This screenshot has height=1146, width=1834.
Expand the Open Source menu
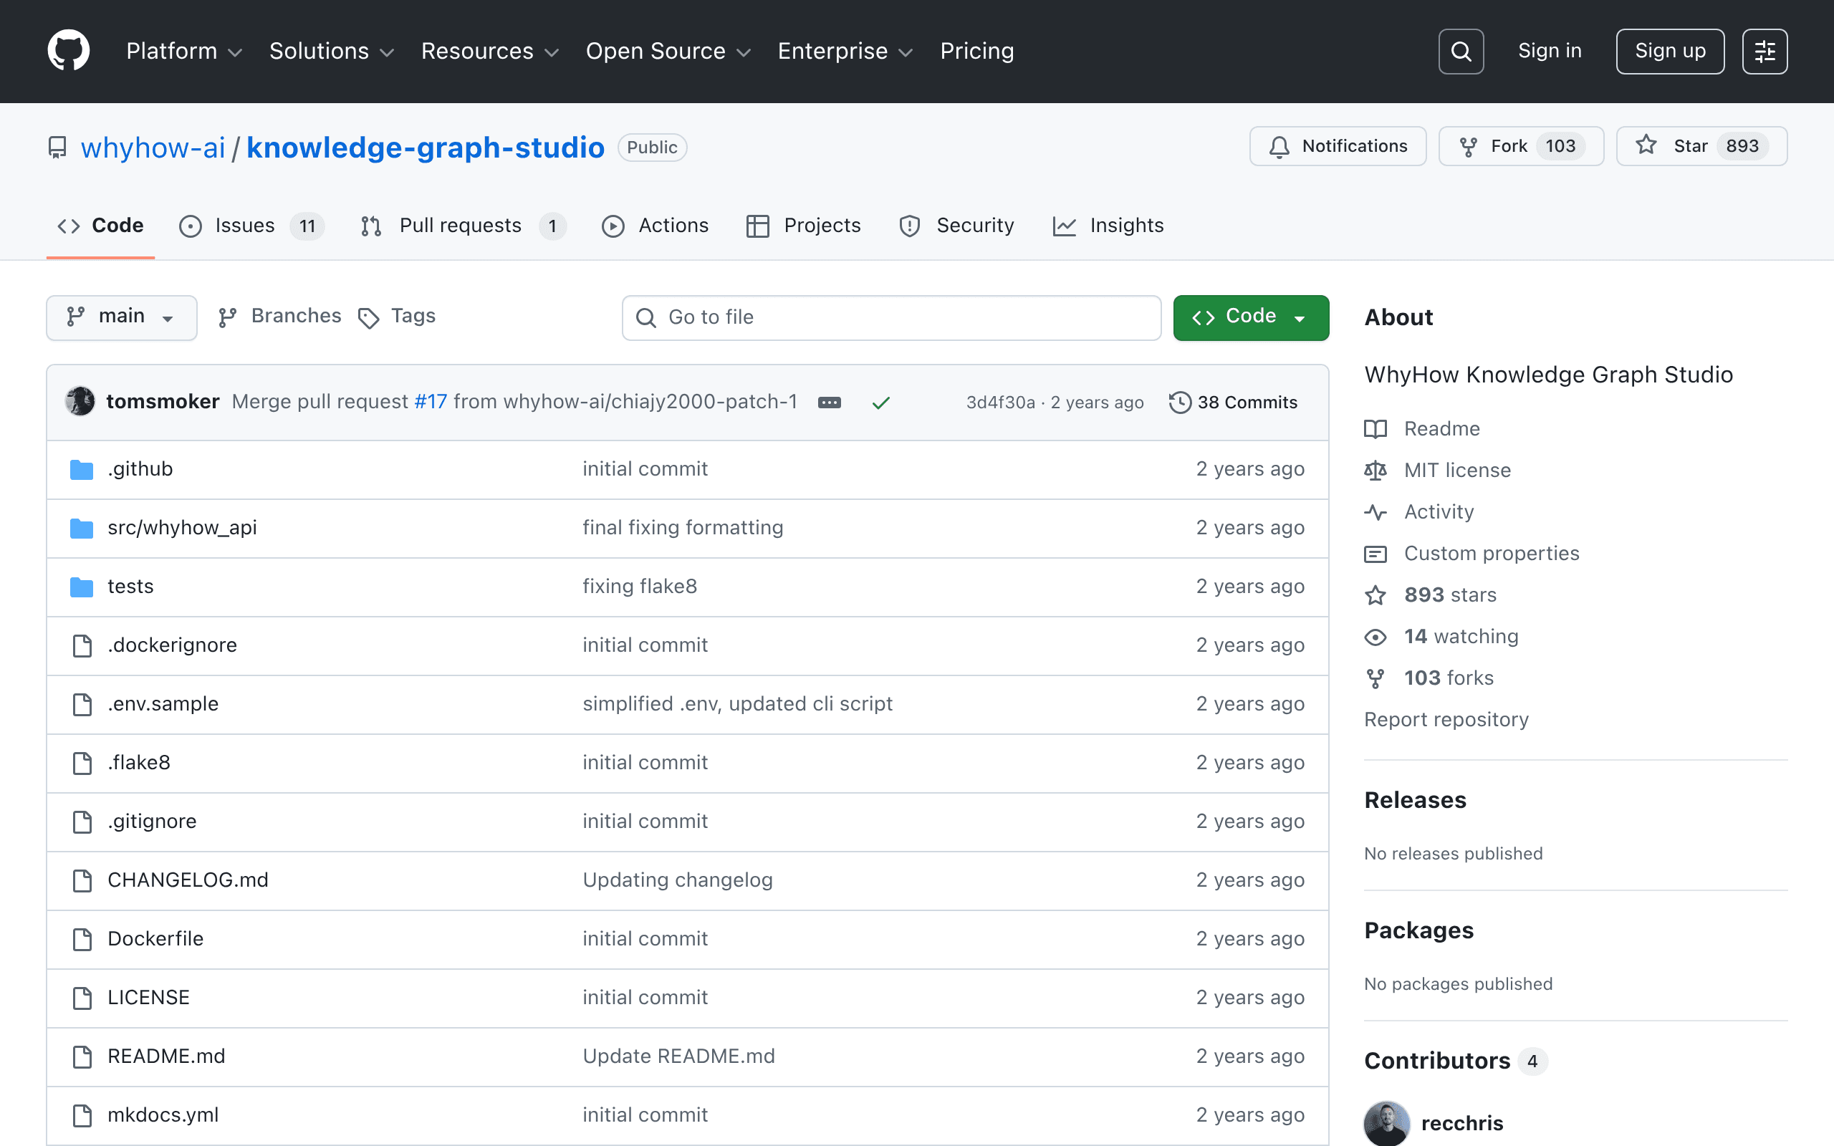coord(668,51)
